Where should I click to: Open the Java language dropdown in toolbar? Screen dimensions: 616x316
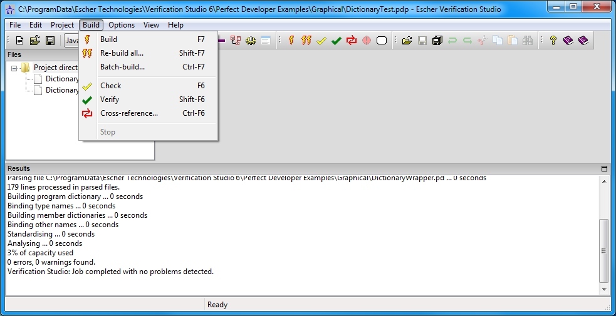(x=71, y=41)
